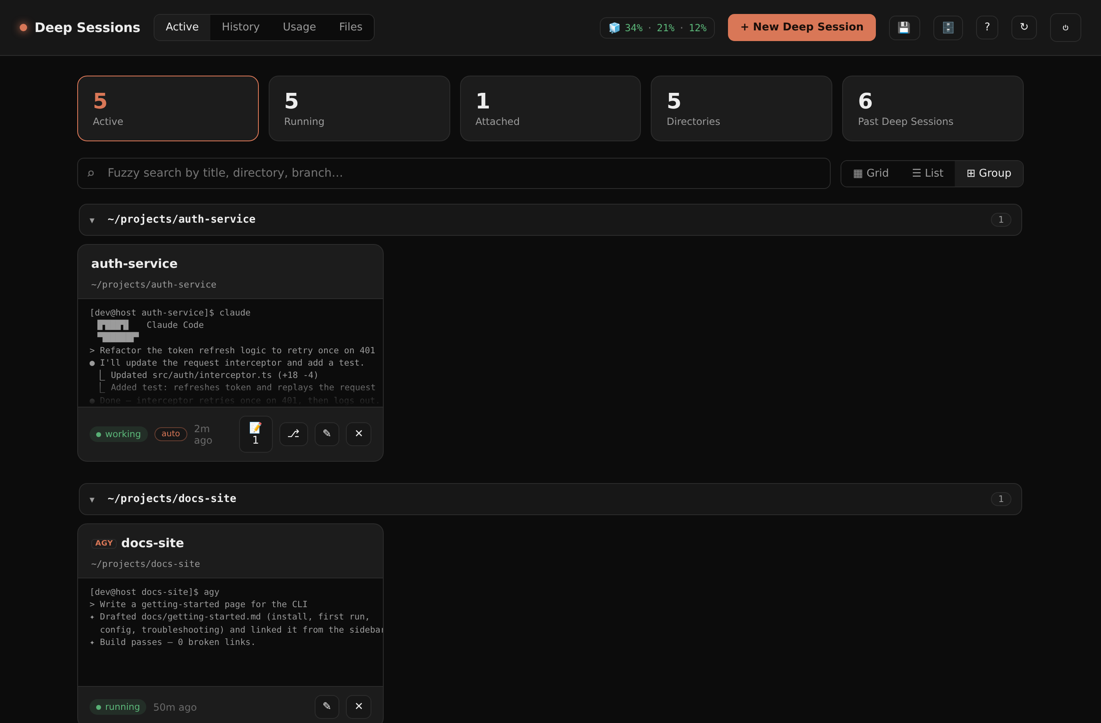Click the Attached stat card
The image size is (1101, 723).
coord(550,108)
